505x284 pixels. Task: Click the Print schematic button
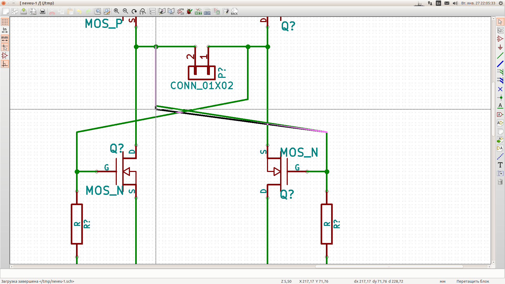point(43,12)
